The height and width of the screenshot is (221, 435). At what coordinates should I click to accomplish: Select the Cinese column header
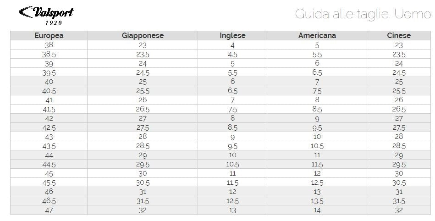399,36
